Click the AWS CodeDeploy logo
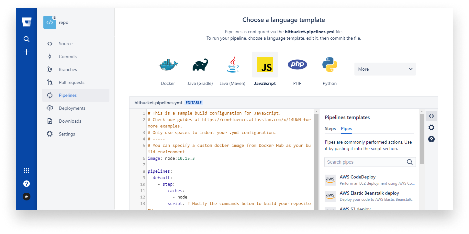Viewport: 469px width, 234px height. pos(330,180)
